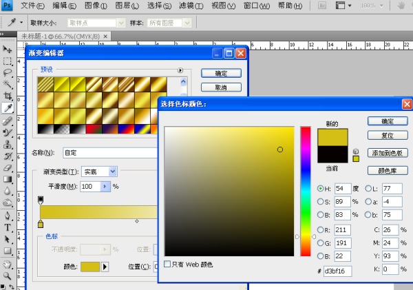Click the 色标 color swatch
Image resolution: width=413 pixels, height=290 pixels.
pyautogui.click(x=90, y=267)
